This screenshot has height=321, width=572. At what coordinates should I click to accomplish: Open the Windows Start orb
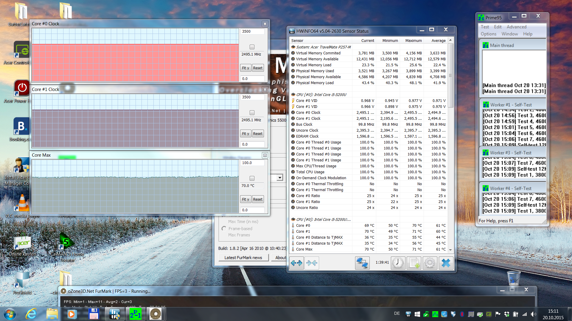click(10, 314)
